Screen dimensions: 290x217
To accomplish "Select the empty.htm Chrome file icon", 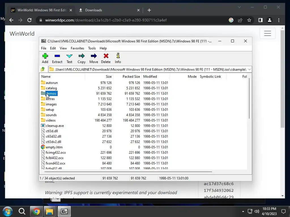I will [43, 147].
